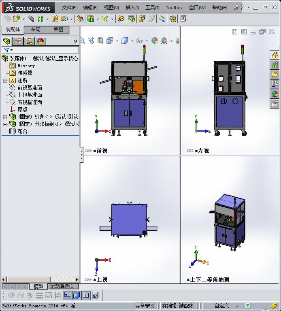281x311 pixels.
Task: Click the Edit Appearance color sphere icon
Action: pyautogui.click(x=155, y=40)
